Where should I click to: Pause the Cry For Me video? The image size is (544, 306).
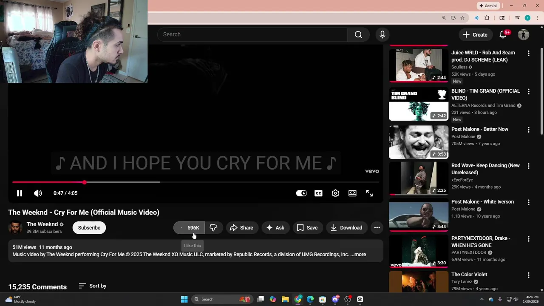19,193
